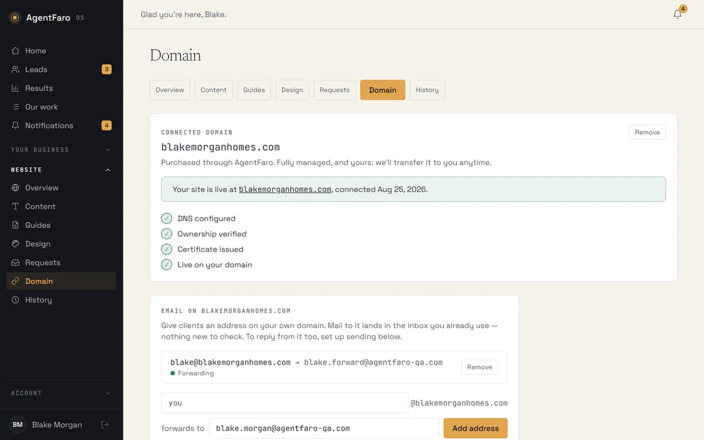Select the highlighted Domain tab
This screenshot has height=440, width=704.
coord(383,90)
